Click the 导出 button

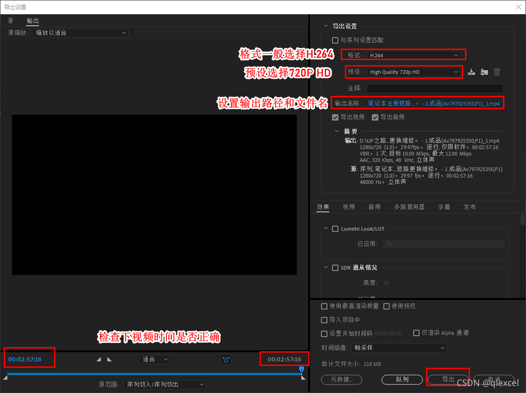point(448,379)
